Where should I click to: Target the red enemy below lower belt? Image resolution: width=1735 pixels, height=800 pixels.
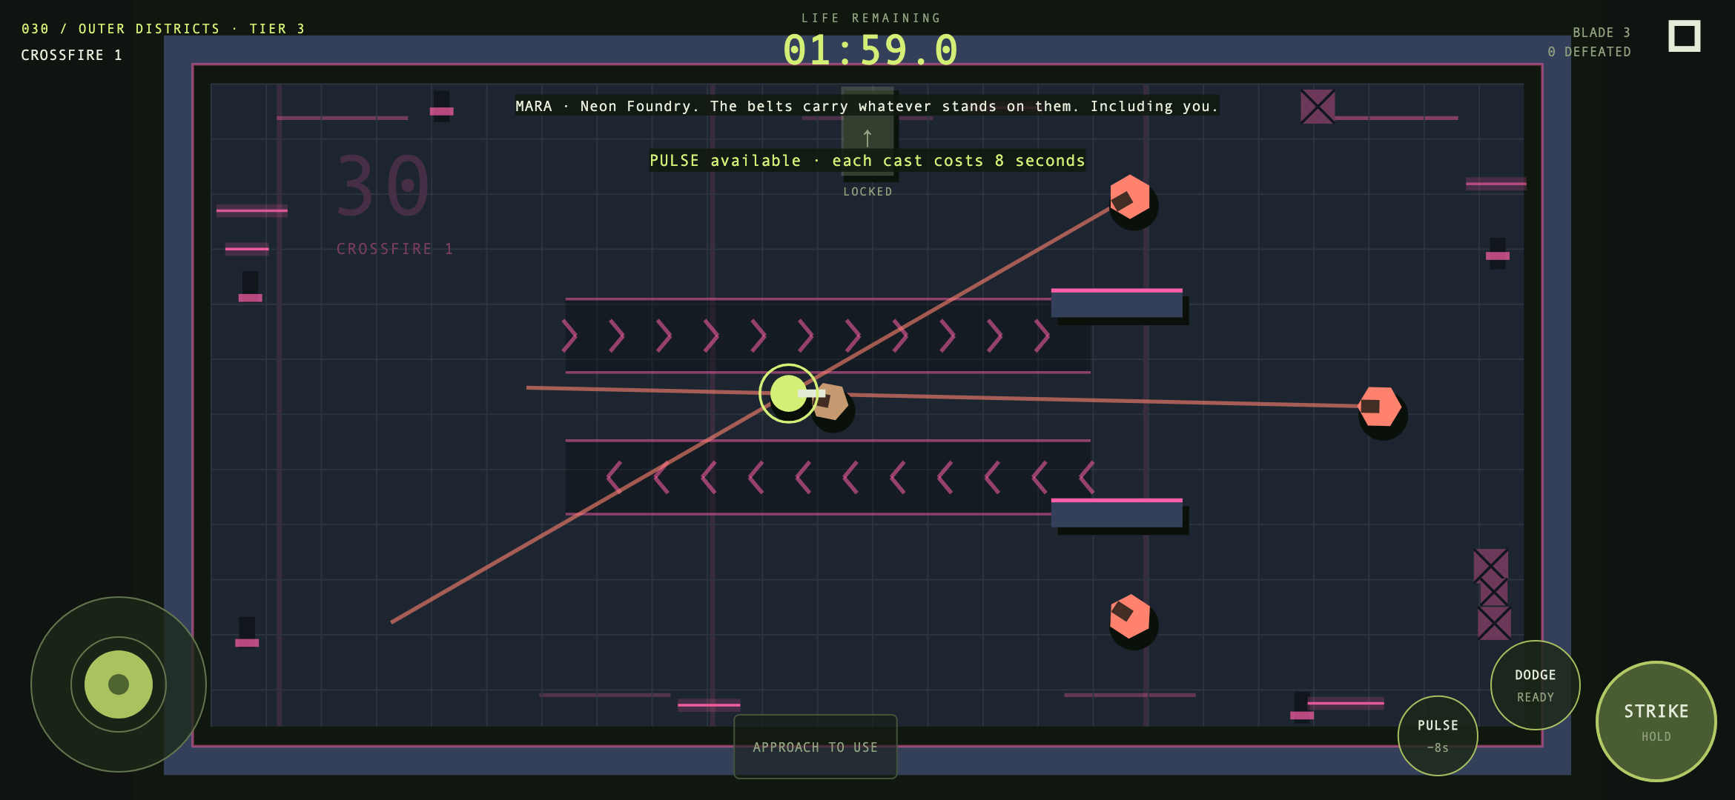tap(1130, 616)
